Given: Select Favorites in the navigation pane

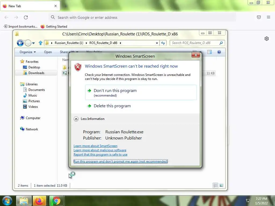Looking at the screenshot, I should [32, 61].
